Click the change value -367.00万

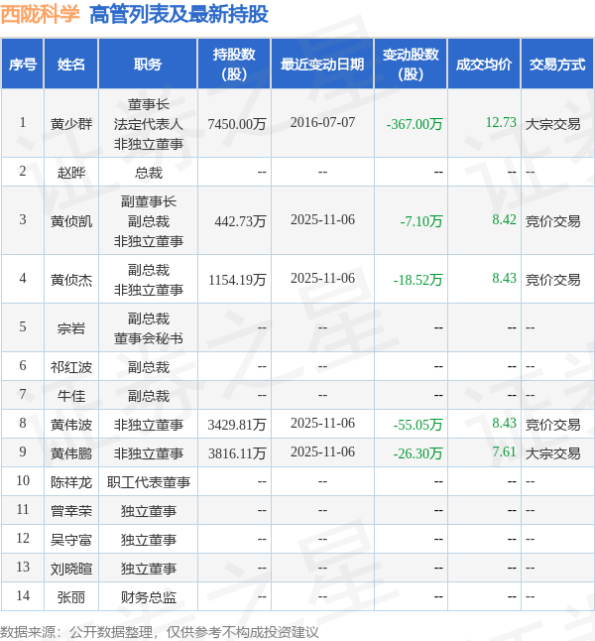415,124
